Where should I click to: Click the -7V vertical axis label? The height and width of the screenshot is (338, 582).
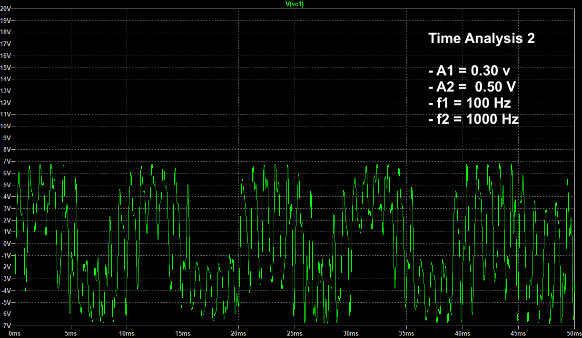[6, 325]
